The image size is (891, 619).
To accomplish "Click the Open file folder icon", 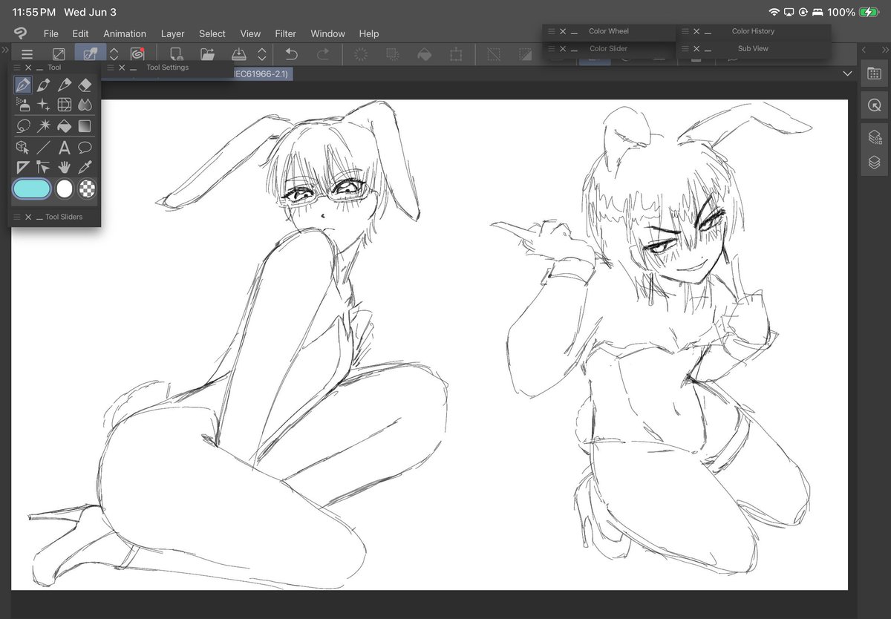I will click(x=207, y=54).
